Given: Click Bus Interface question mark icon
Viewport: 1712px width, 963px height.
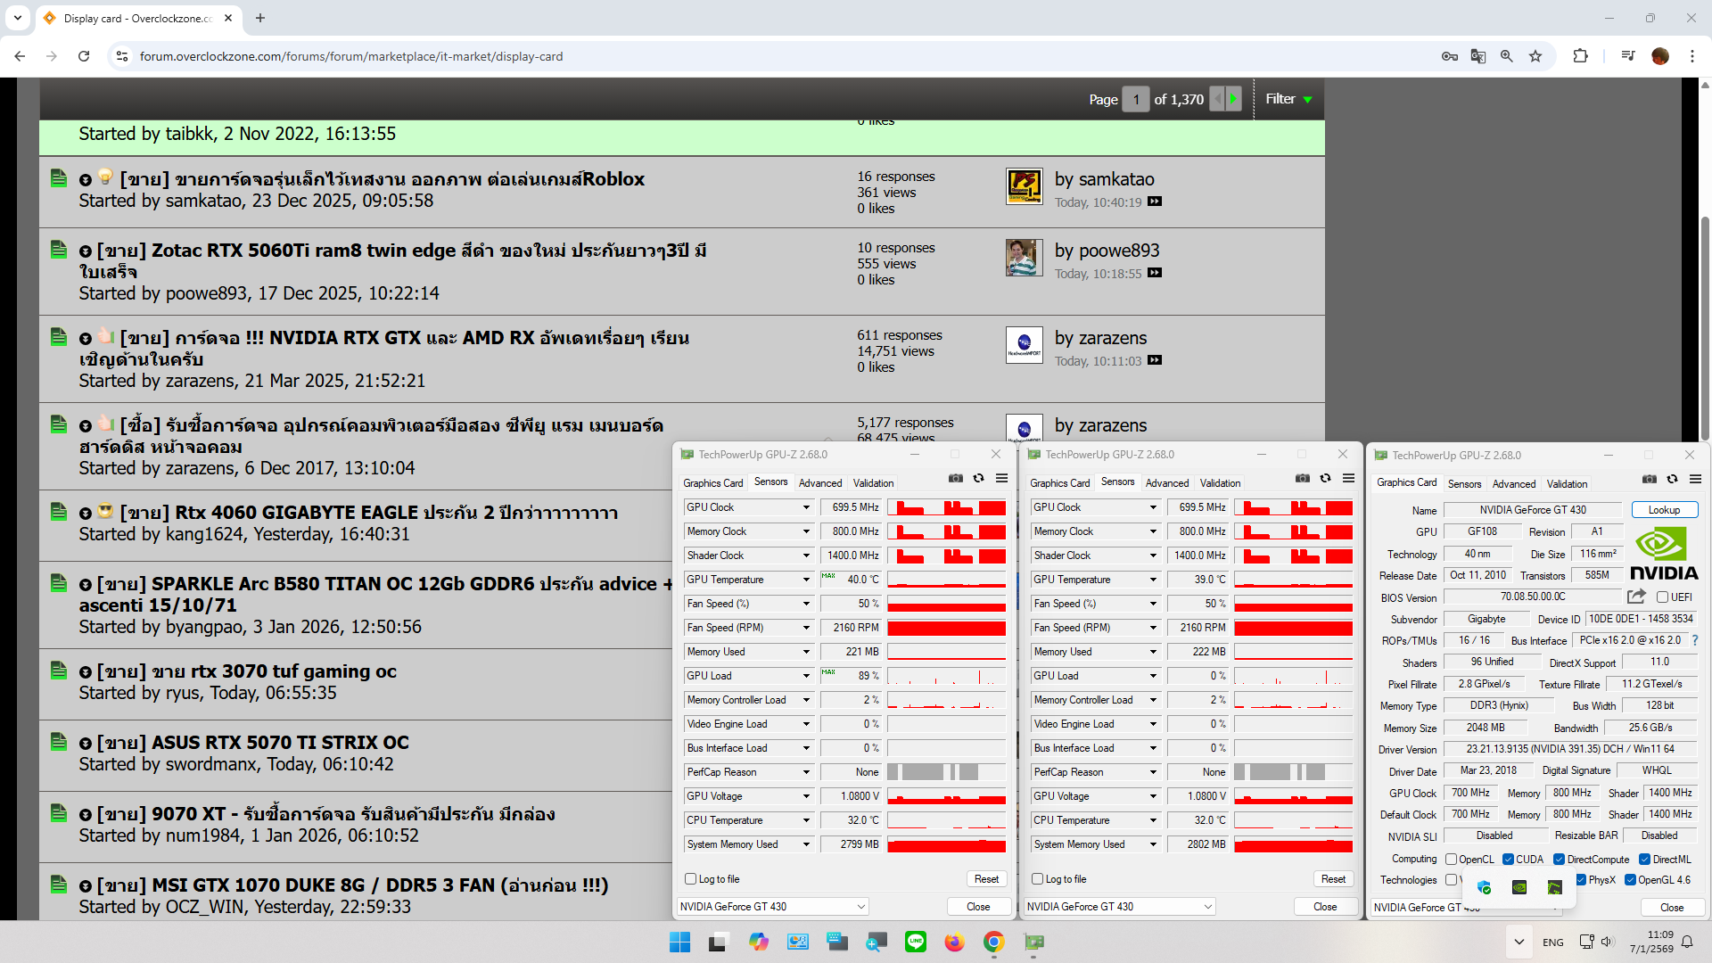Looking at the screenshot, I should point(1695,640).
